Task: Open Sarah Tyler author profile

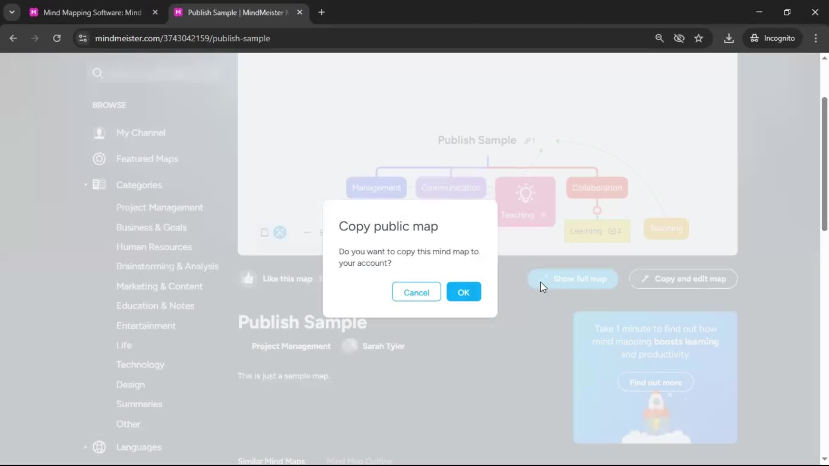Action: click(x=383, y=346)
